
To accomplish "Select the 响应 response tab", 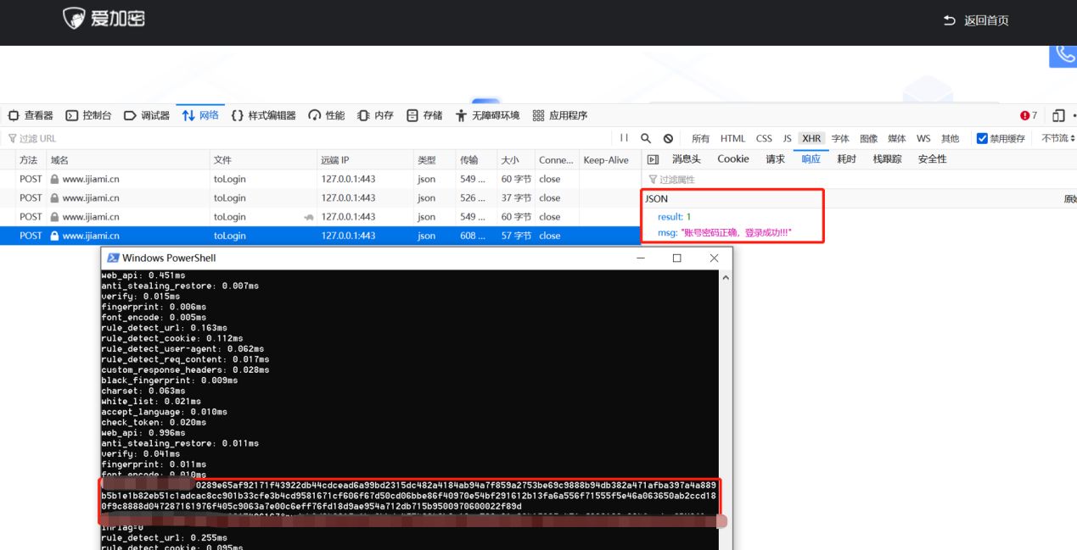I will pyautogui.click(x=811, y=159).
